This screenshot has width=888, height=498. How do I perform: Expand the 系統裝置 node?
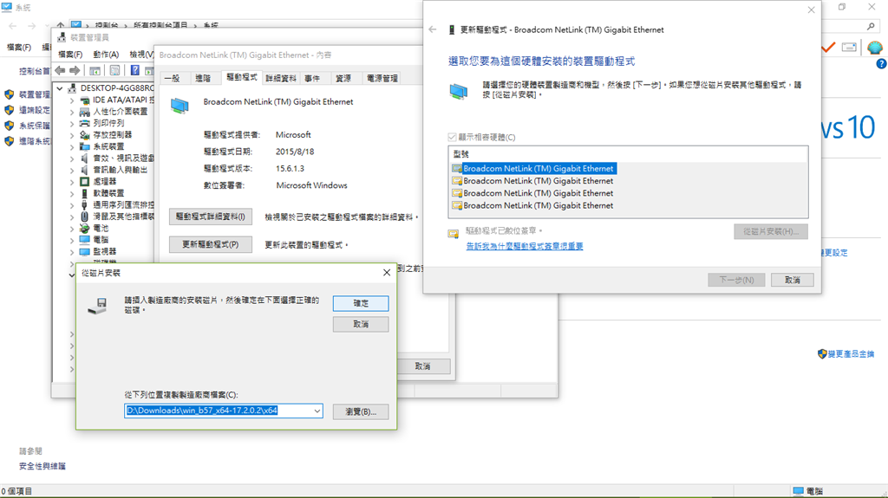(x=72, y=147)
